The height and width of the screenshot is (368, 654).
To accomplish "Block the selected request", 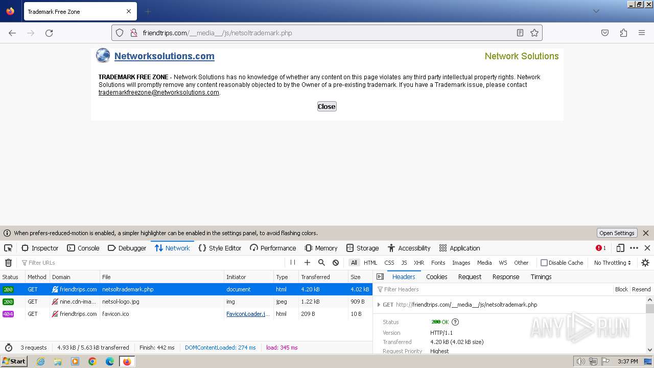I will pyautogui.click(x=621, y=289).
